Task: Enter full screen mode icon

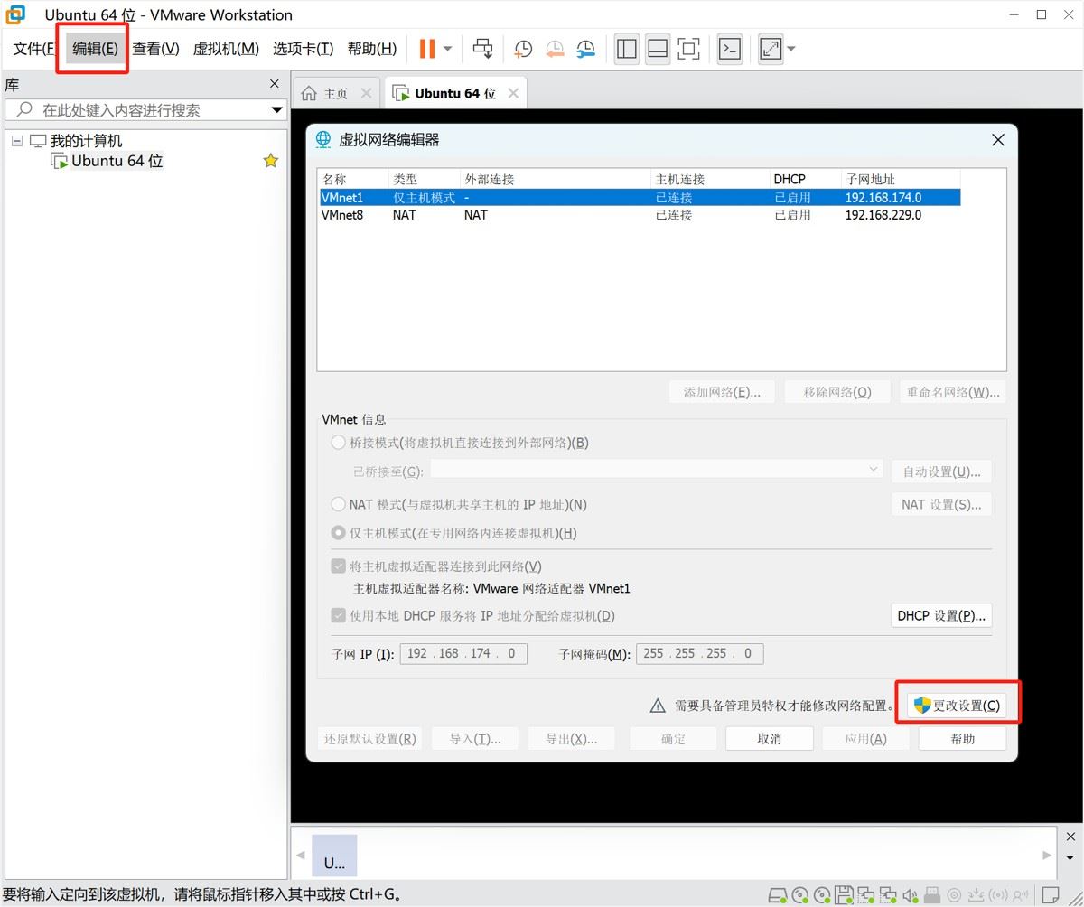Action: (688, 49)
